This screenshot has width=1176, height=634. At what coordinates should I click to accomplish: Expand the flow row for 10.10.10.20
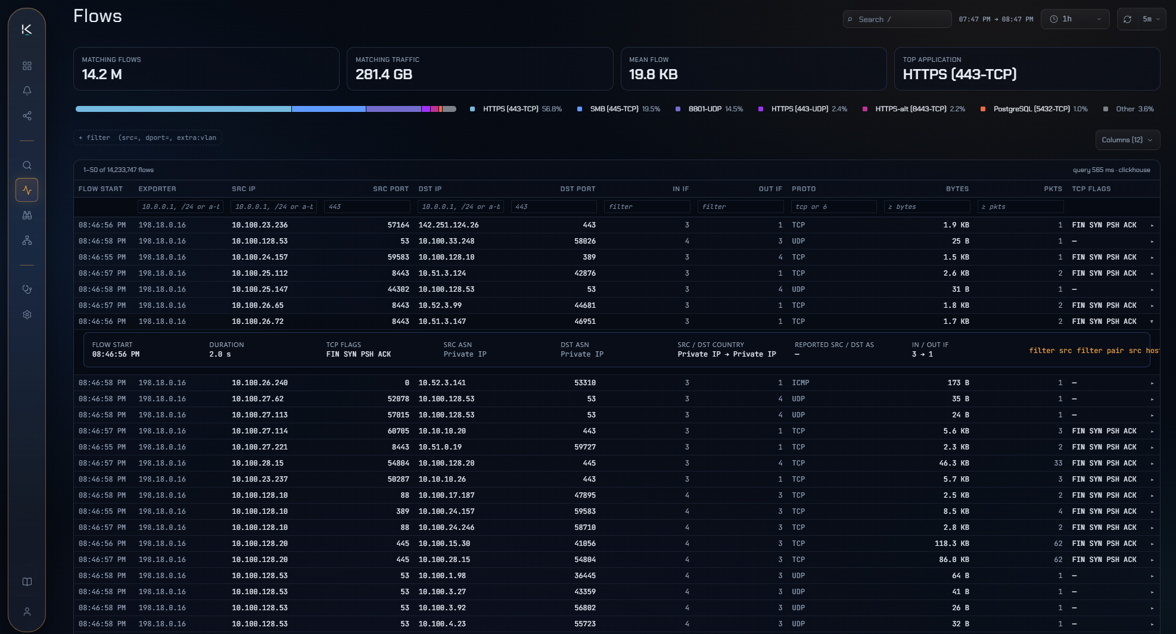coord(1152,431)
